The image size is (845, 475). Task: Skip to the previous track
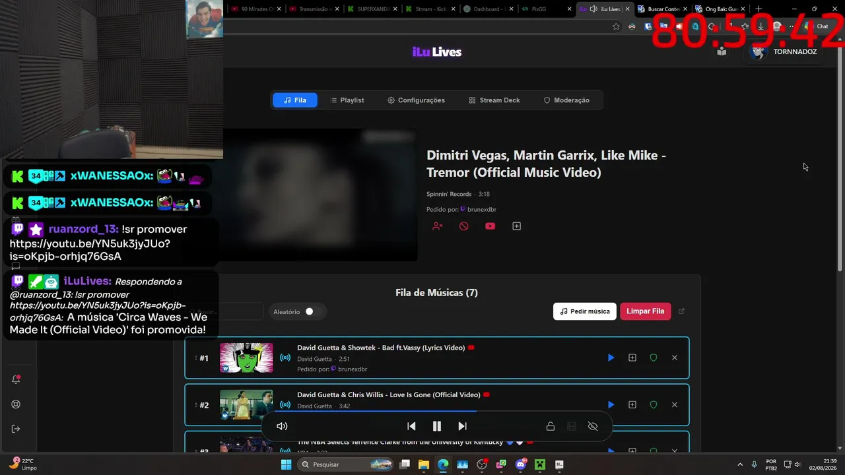point(411,426)
